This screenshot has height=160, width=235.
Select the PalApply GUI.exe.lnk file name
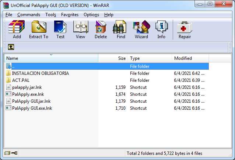point(32,108)
